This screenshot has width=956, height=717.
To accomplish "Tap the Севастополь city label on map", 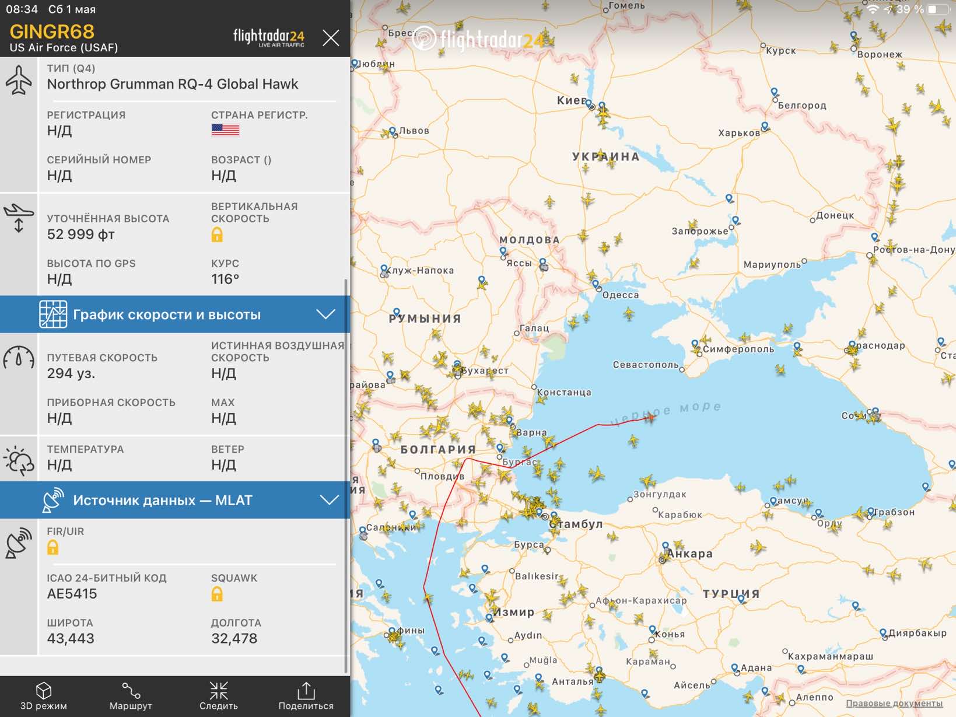I will [x=646, y=365].
